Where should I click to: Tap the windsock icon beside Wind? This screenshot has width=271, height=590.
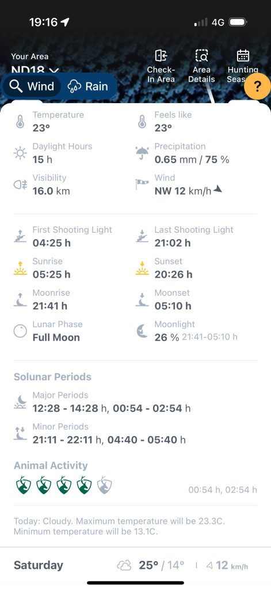click(x=142, y=184)
